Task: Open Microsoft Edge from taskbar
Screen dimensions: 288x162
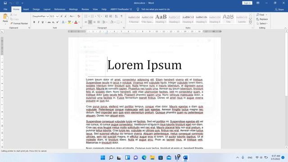Action: pos(144,157)
